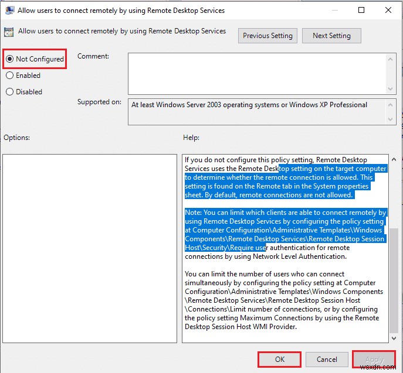
Task: Click the Supported on text field
Action: pyautogui.click(x=257, y=112)
